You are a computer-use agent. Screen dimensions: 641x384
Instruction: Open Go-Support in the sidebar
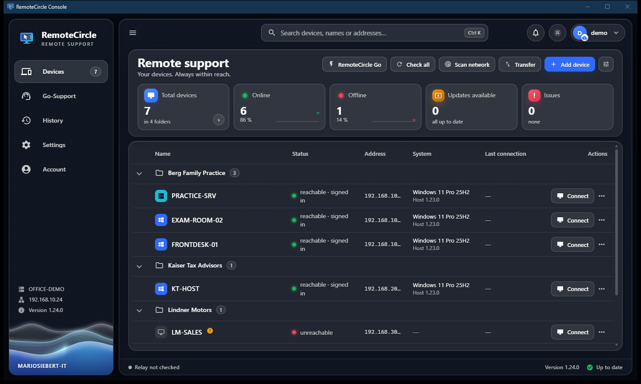point(61,96)
